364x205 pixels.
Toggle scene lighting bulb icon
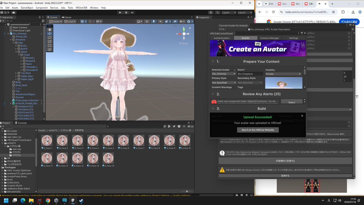pos(154,22)
